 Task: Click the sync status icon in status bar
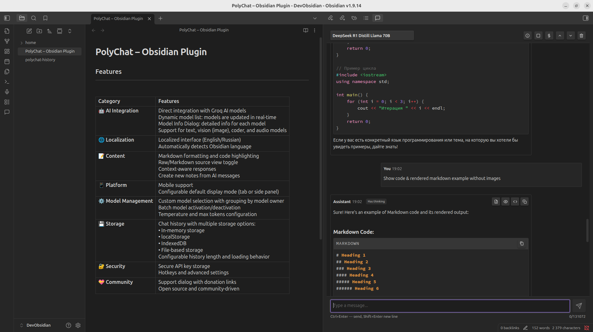click(587, 328)
